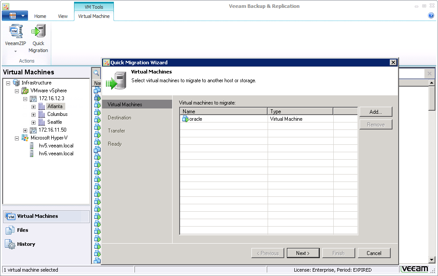Collapse the VMware vSphere node
This screenshot has height=276, width=438.
(x=17, y=91)
